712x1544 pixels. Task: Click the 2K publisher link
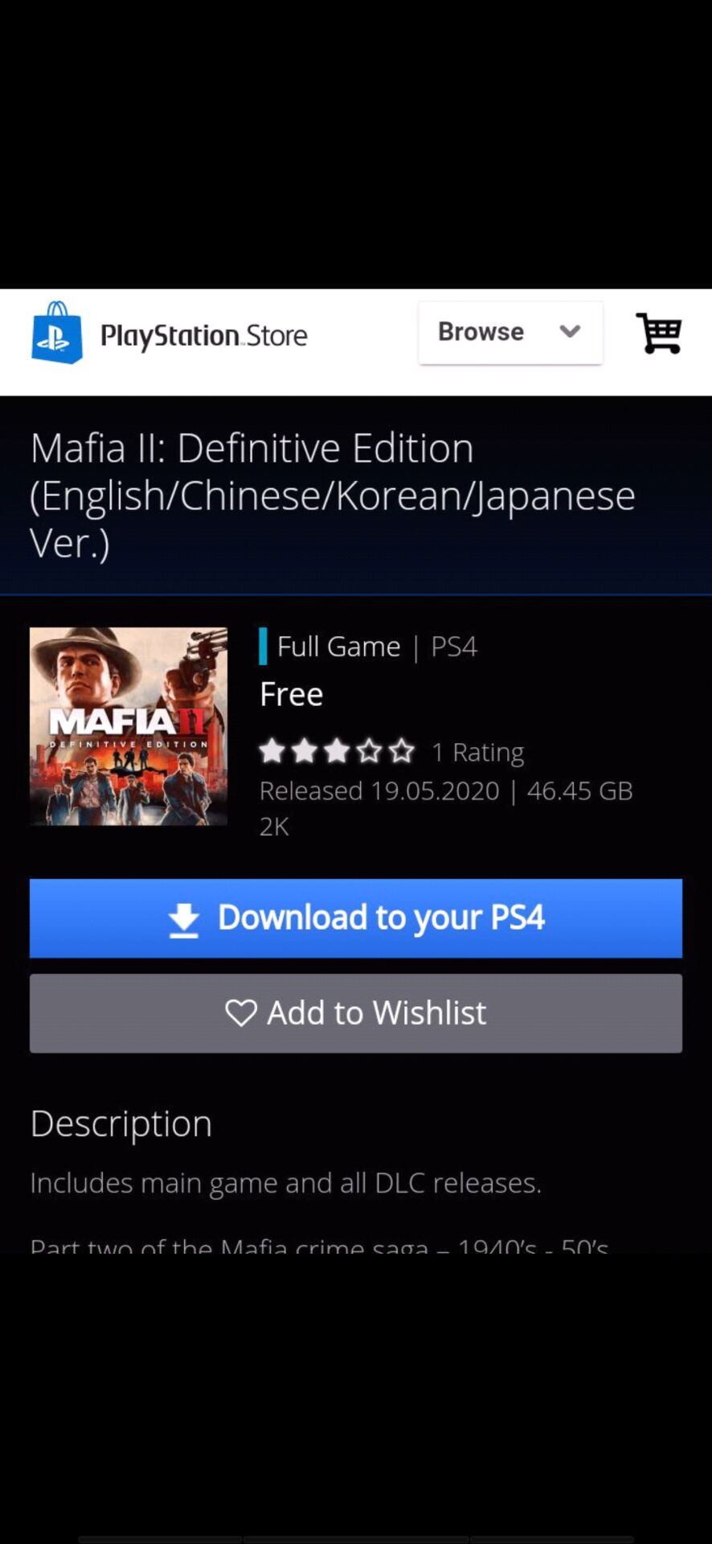click(x=274, y=827)
